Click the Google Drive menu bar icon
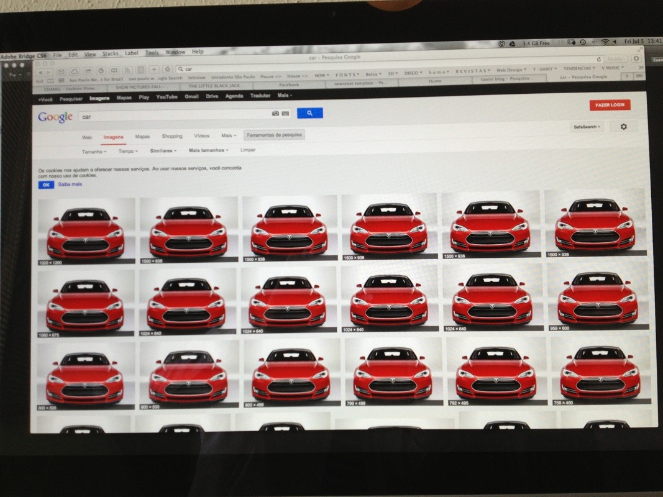Image resolution: width=663 pixels, height=497 pixels. pyautogui.click(x=512, y=43)
